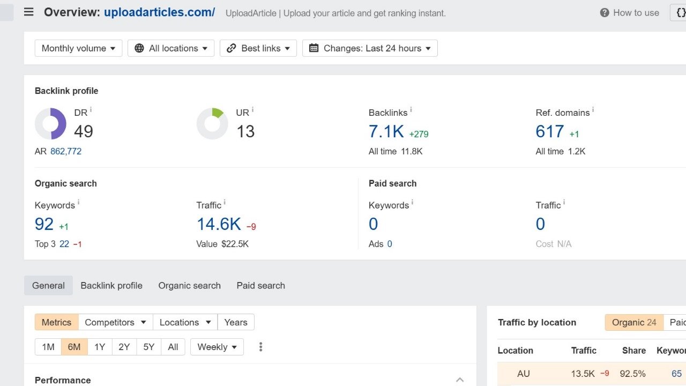Select the 5Y time range
Image resolution: width=686 pixels, height=386 pixels.
(x=149, y=347)
